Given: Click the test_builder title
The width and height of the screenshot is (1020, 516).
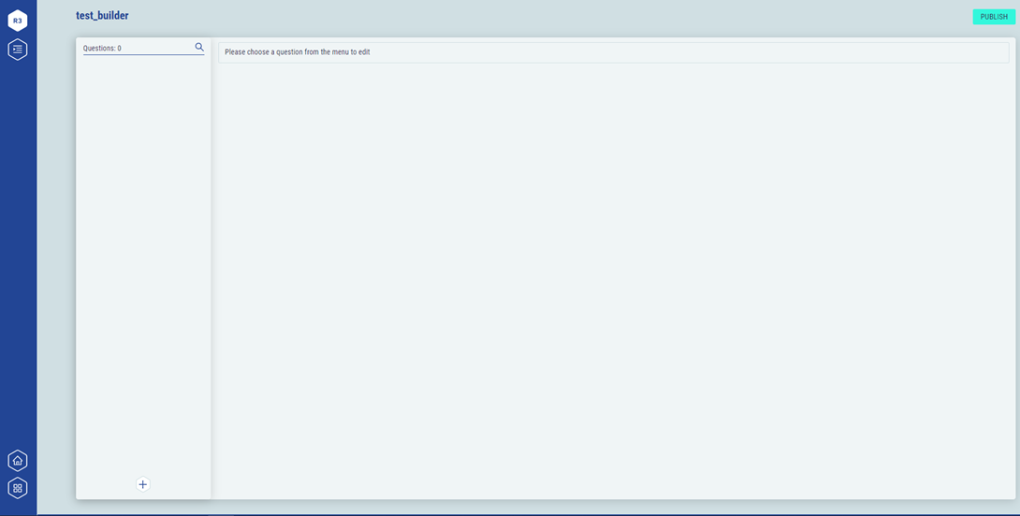Looking at the screenshot, I should (102, 16).
